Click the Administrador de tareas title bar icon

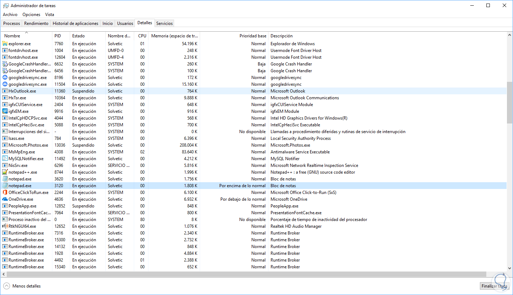click(6, 6)
